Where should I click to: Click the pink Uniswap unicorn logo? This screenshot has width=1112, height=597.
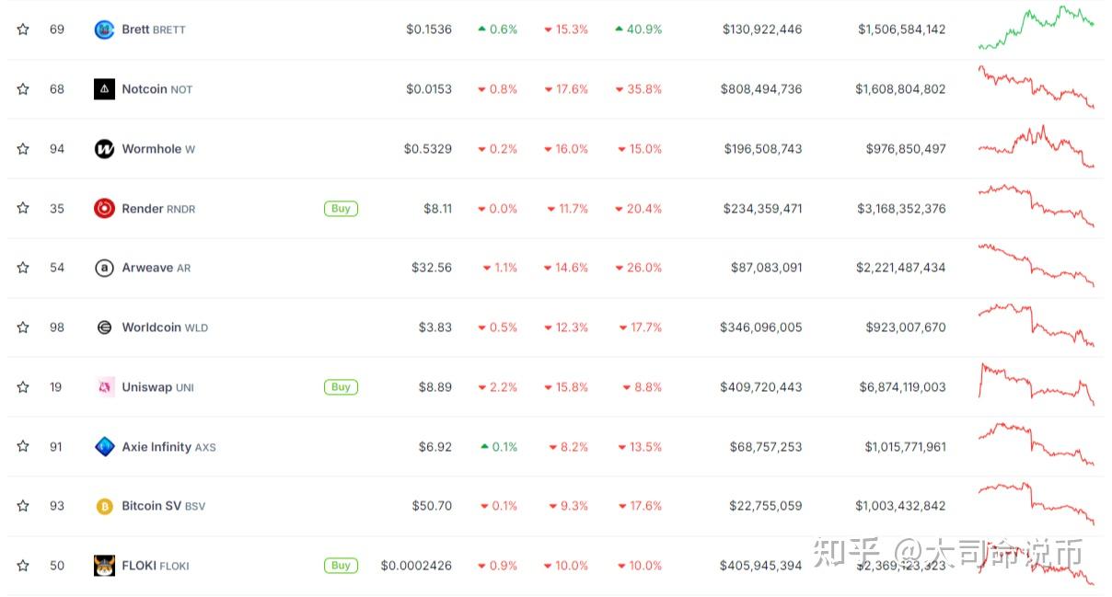tap(104, 387)
